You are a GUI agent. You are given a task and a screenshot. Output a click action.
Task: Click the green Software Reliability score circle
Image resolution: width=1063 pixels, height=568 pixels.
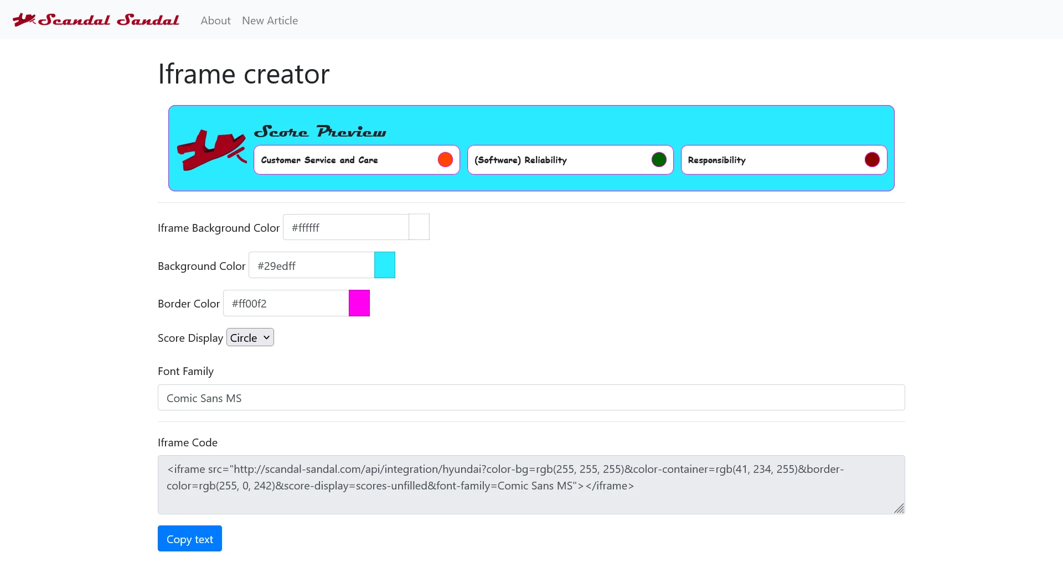(x=659, y=160)
